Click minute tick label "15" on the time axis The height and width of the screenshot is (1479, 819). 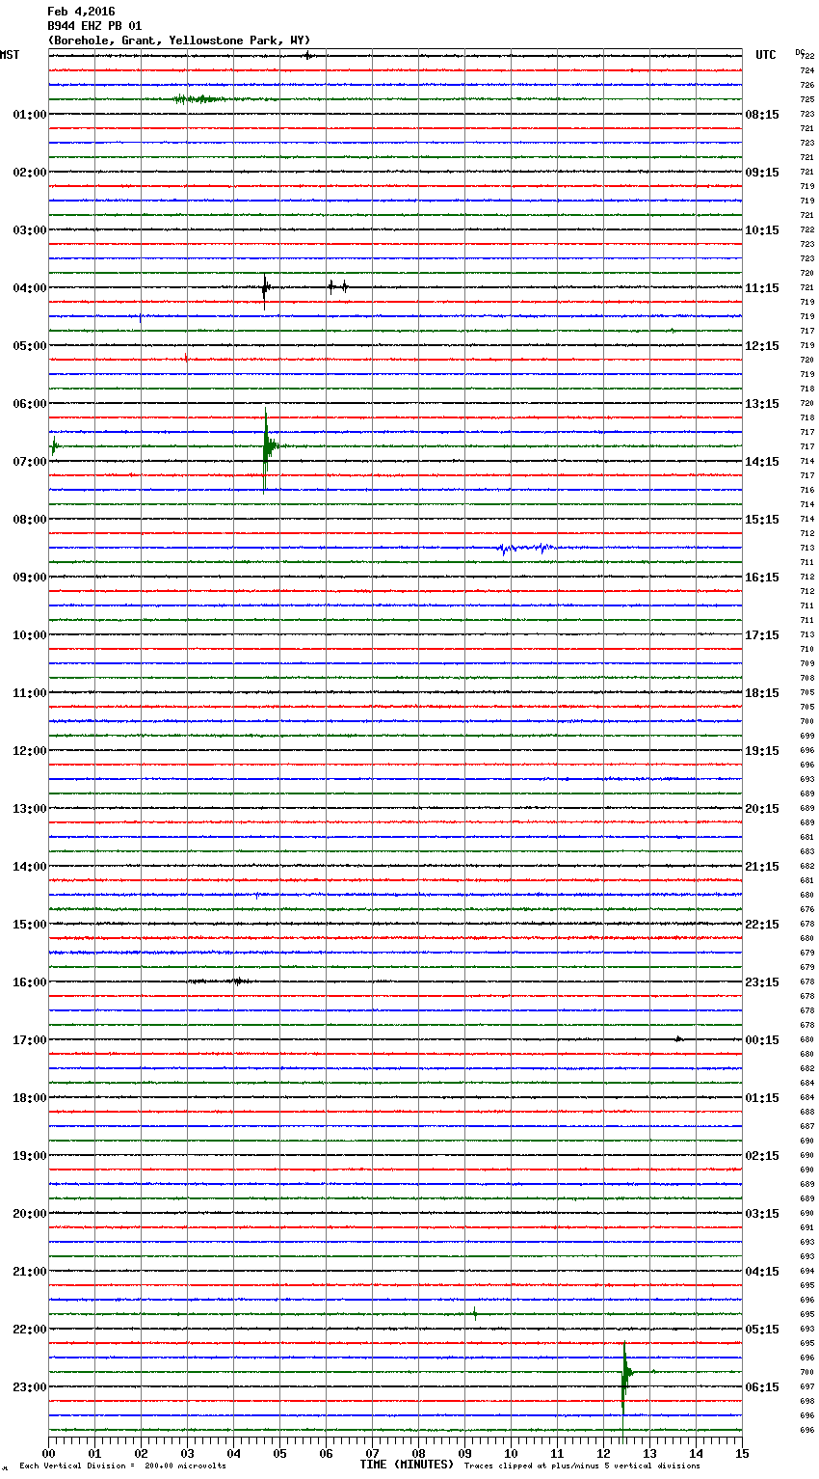click(x=742, y=1454)
